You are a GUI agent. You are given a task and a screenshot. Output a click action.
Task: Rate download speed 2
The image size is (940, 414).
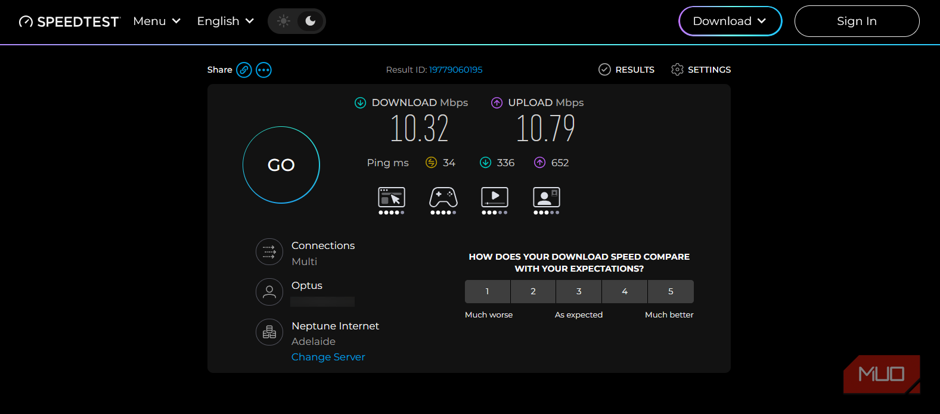(x=533, y=291)
